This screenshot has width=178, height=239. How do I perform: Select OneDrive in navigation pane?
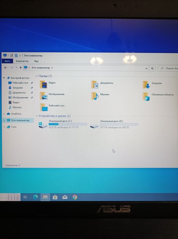click(14, 114)
